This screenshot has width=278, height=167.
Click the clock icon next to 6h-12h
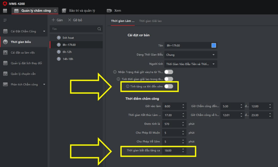tap(59, 52)
